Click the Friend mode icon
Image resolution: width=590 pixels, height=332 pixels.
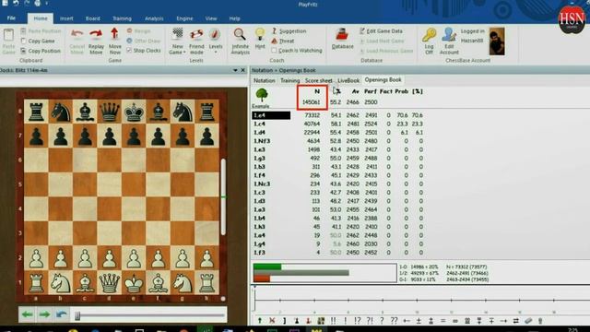196,35
